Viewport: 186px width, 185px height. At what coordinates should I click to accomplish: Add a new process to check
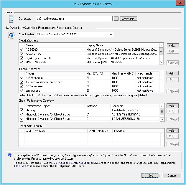pos(173,73)
